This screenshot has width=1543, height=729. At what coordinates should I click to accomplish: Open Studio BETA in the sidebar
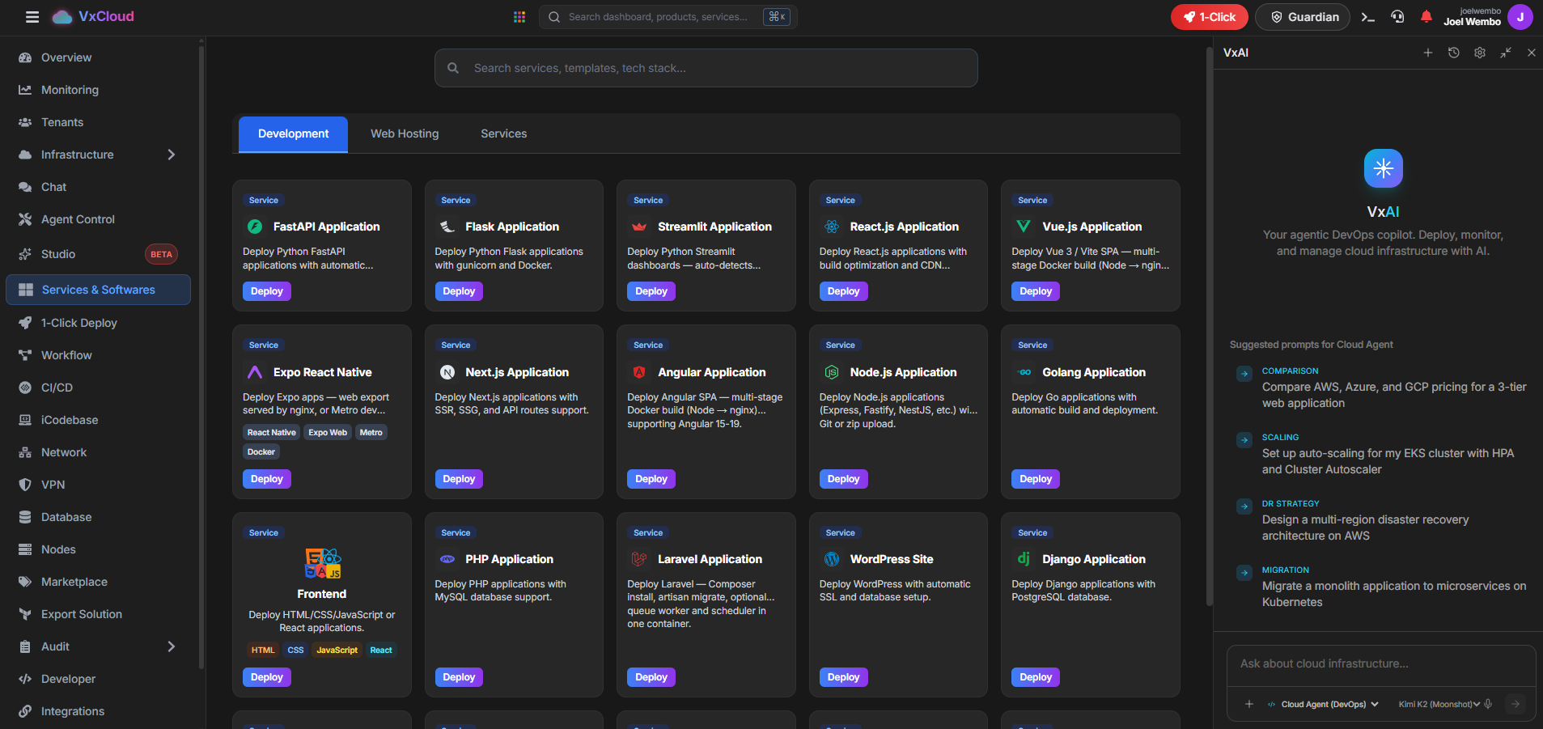[98, 254]
